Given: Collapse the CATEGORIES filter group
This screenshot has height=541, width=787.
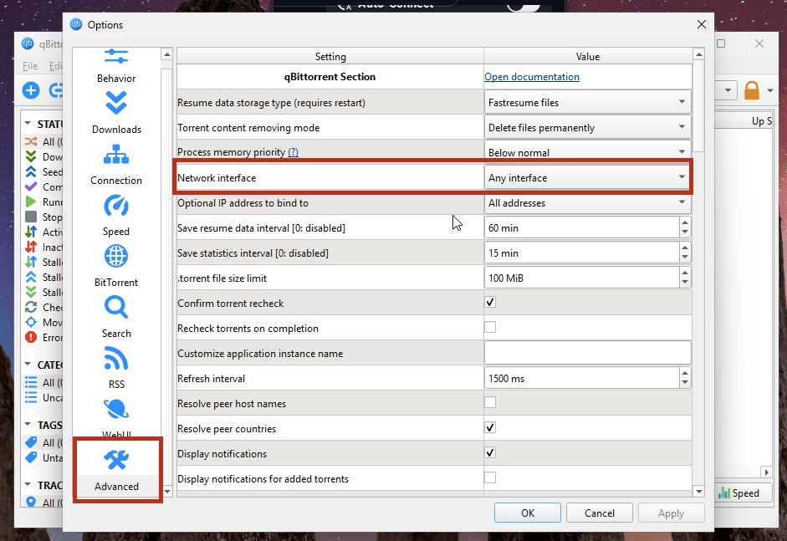Looking at the screenshot, I should (x=28, y=365).
